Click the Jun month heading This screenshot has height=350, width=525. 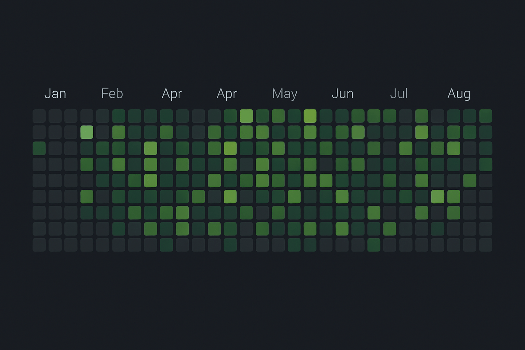pyautogui.click(x=342, y=93)
